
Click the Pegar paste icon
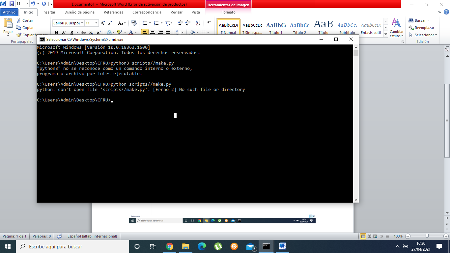coord(8,24)
